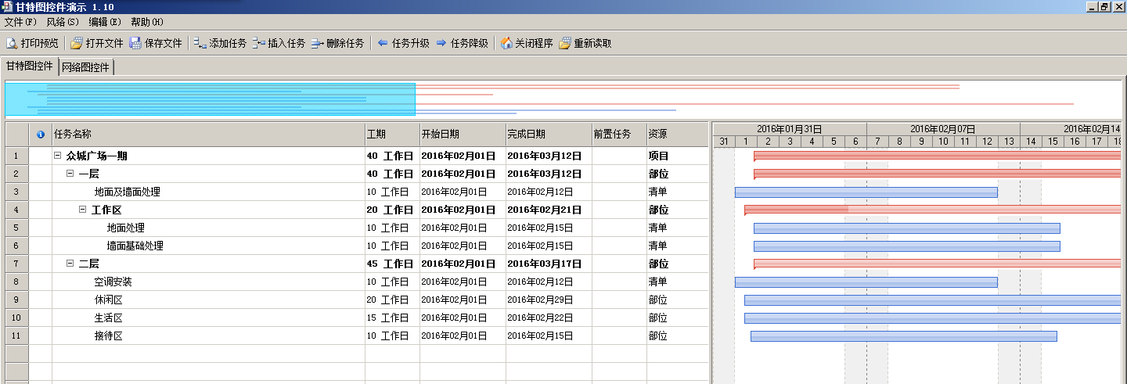Collapse the 众城广场一期 project node
Screen dimensions: 1127x384
pos(58,156)
